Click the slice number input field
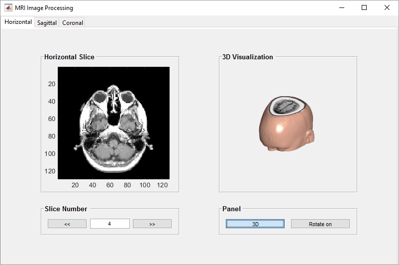Image resolution: width=399 pixels, height=265 pixels. [x=109, y=224]
